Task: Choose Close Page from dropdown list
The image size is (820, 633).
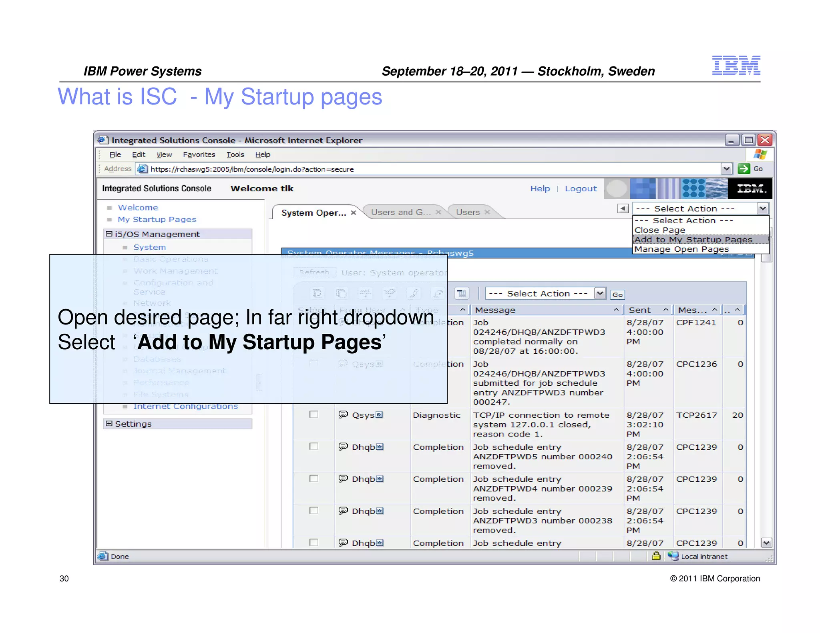Action: 701,230
